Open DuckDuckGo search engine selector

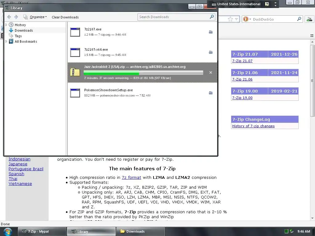coord(247,19)
